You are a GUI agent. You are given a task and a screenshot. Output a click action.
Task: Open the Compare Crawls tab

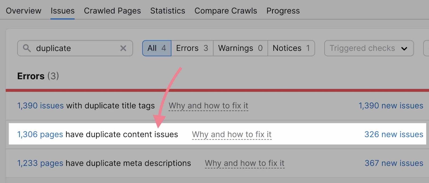tap(225, 11)
